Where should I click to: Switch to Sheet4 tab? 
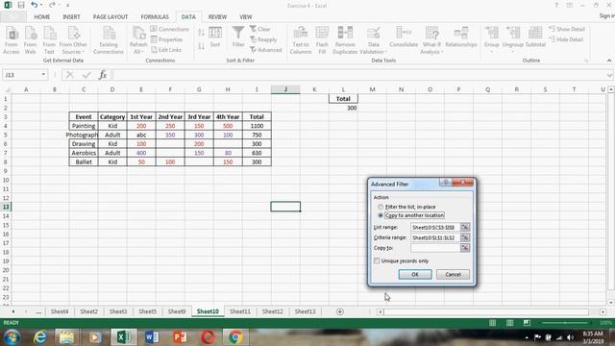[x=60, y=311]
